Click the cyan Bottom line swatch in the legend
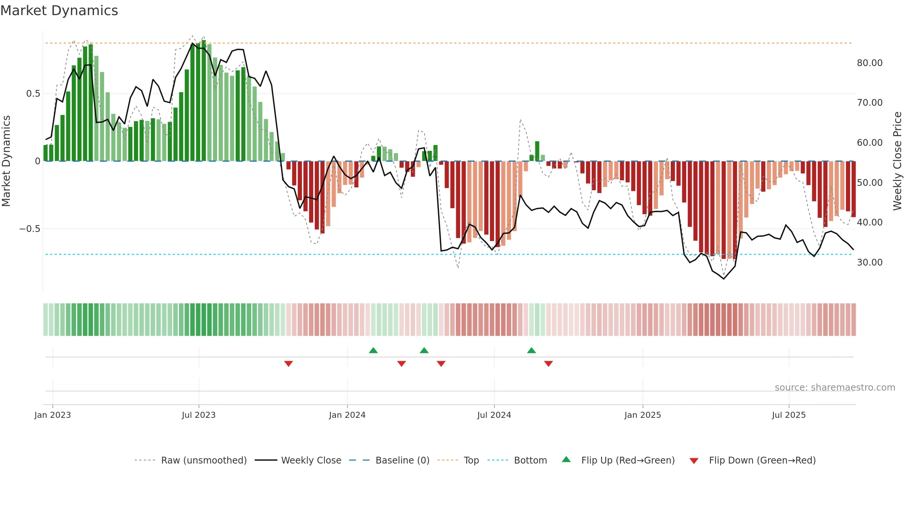Screen dimensions: 908x510 [x=498, y=460]
